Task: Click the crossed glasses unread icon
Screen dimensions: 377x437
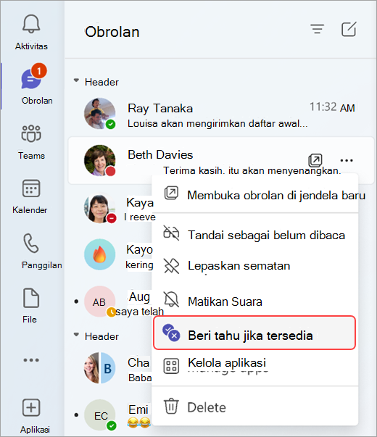Action: (171, 233)
